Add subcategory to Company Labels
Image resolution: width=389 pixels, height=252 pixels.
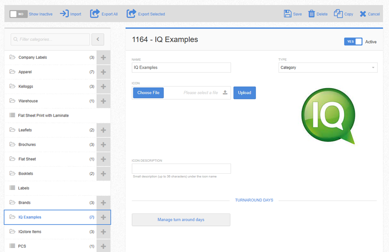[x=103, y=58]
